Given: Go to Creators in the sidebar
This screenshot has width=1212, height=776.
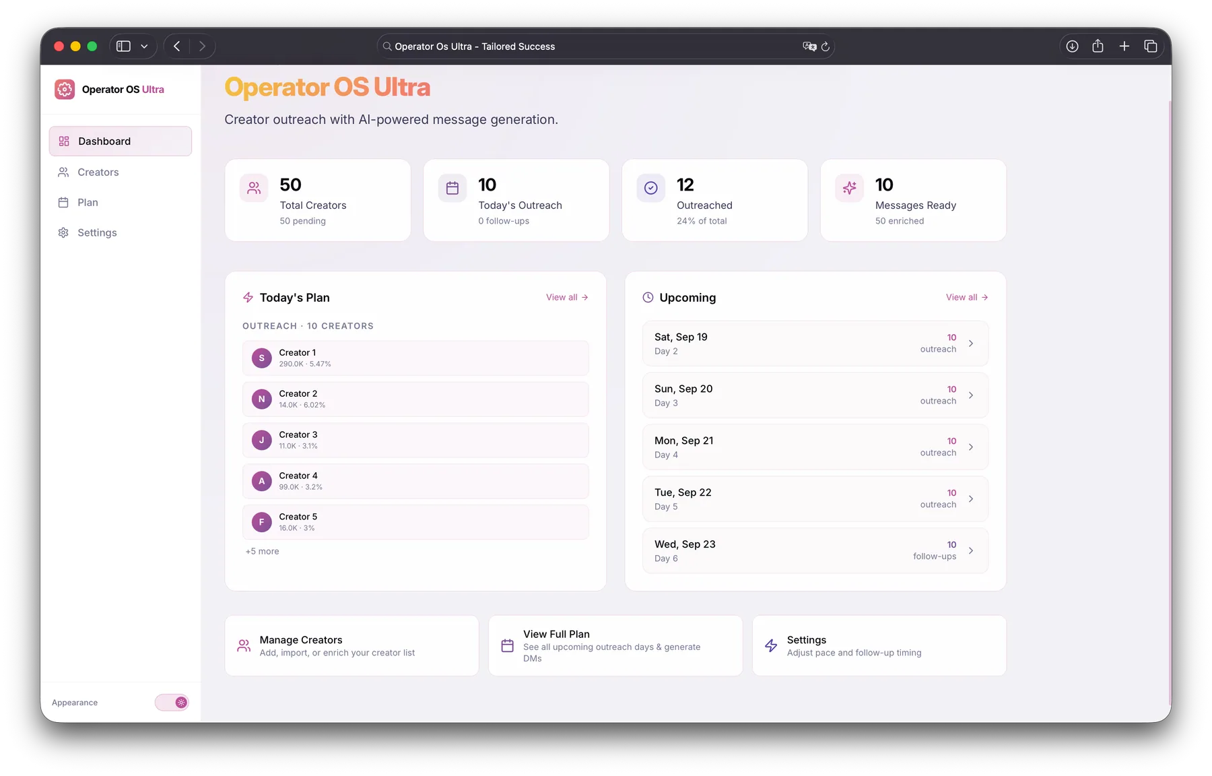Looking at the screenshot, I should pyautogui.click(x=121, y=172).
